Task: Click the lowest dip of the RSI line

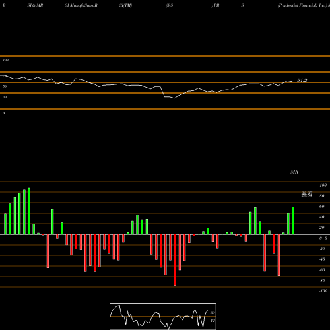Action: [x=174, y=98]
